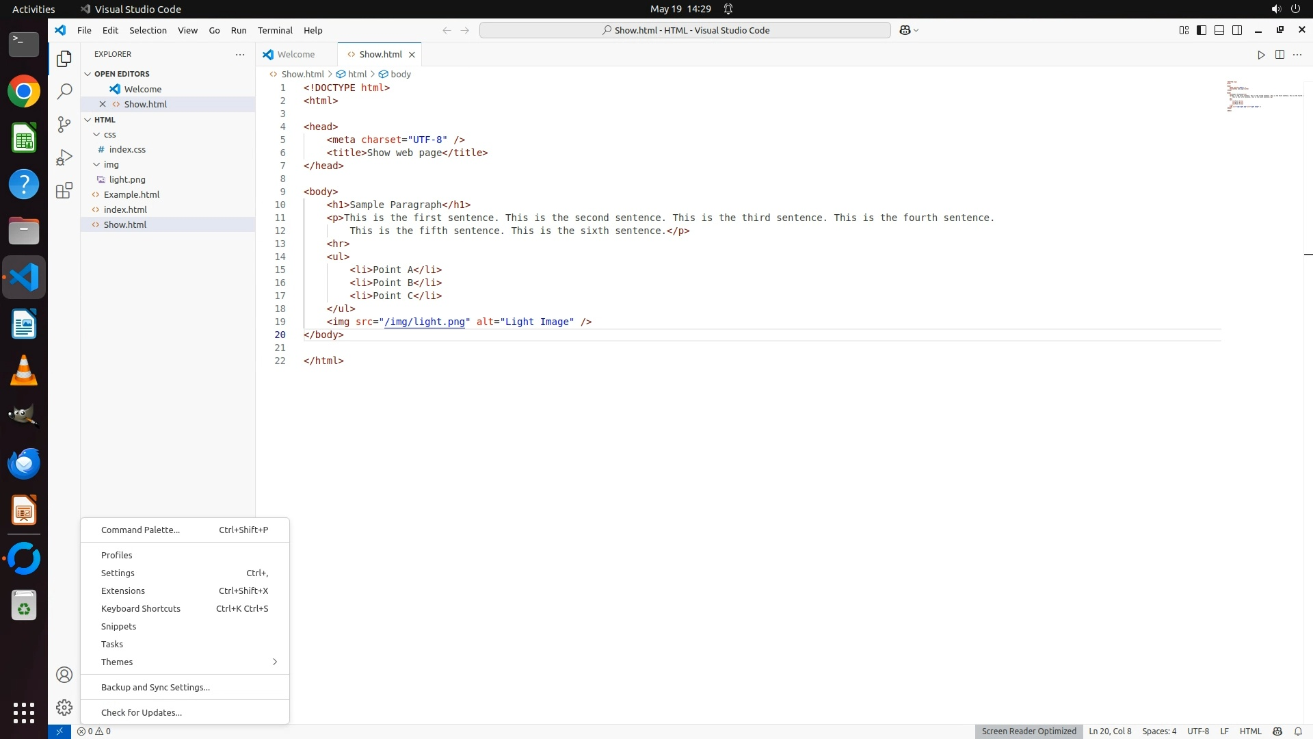Open the Terminal menu
This screenshot has height=739, width=1313.
click(275, 30)
